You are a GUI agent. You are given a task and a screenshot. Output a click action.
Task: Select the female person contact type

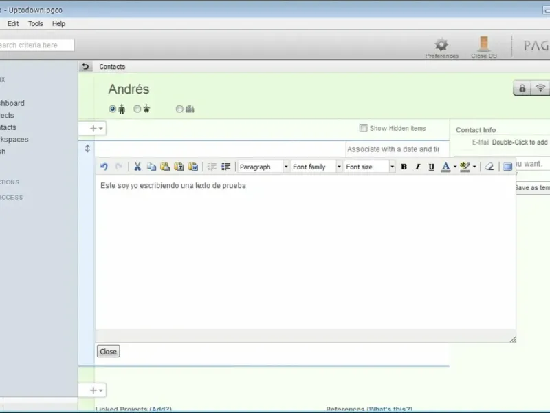[x=137, y=109]
